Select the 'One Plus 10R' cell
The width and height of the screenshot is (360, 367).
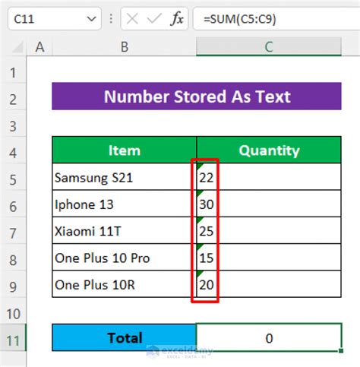tap(125, 284)
